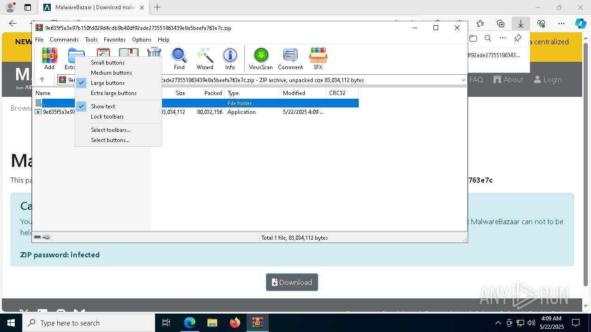Open a new tab in Edge

pos(157,7)
